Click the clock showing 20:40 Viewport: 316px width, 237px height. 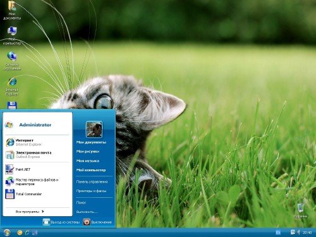point(307,233)
